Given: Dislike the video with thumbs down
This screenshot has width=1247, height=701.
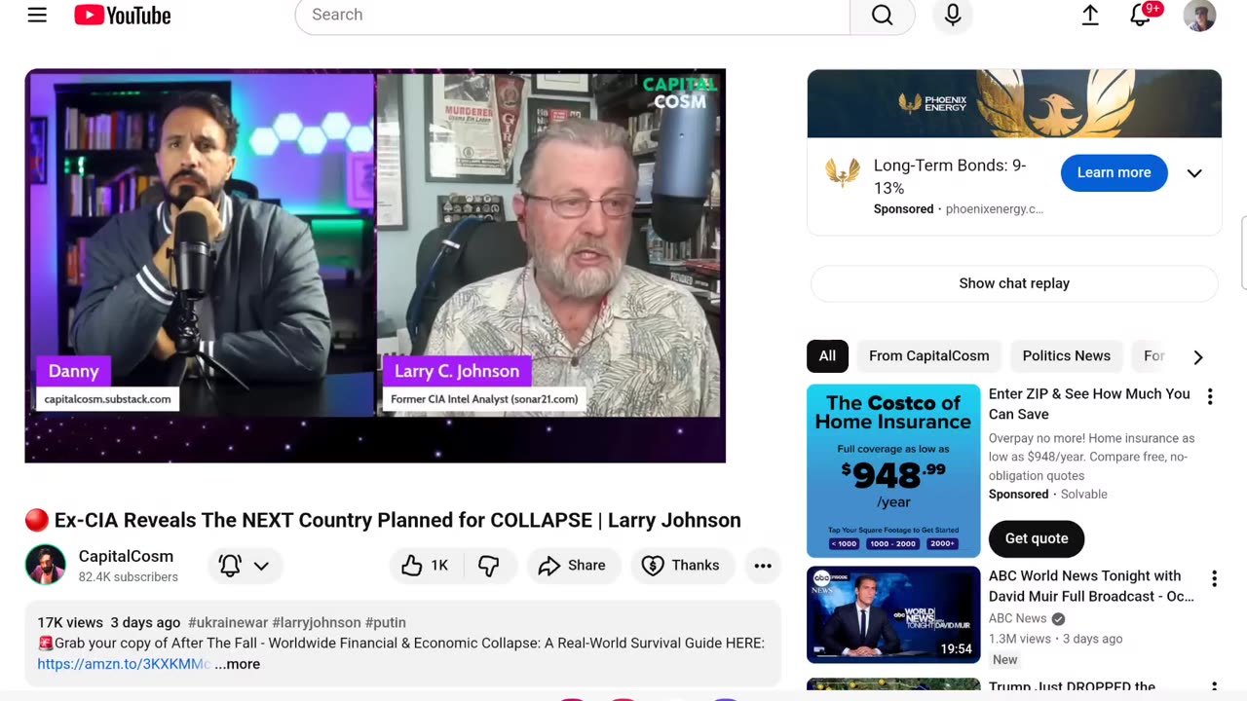Looking at the screenshot, I should tap(489, 566).
